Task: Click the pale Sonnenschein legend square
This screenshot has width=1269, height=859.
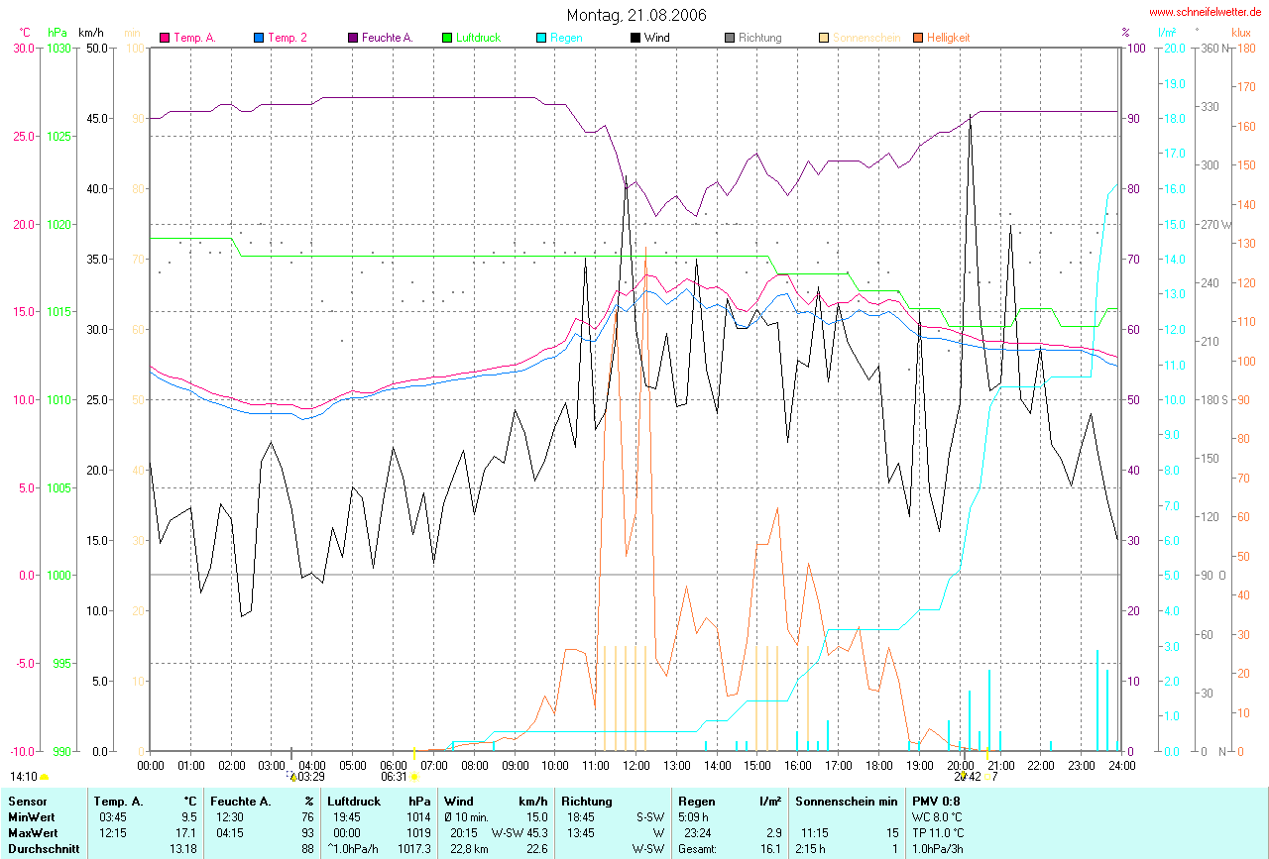Action: pos(824,38)
